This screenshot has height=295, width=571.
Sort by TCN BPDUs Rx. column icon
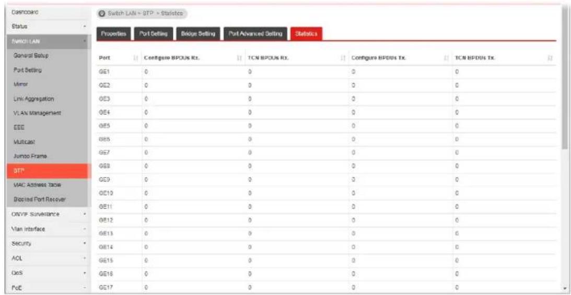[343, 58]
